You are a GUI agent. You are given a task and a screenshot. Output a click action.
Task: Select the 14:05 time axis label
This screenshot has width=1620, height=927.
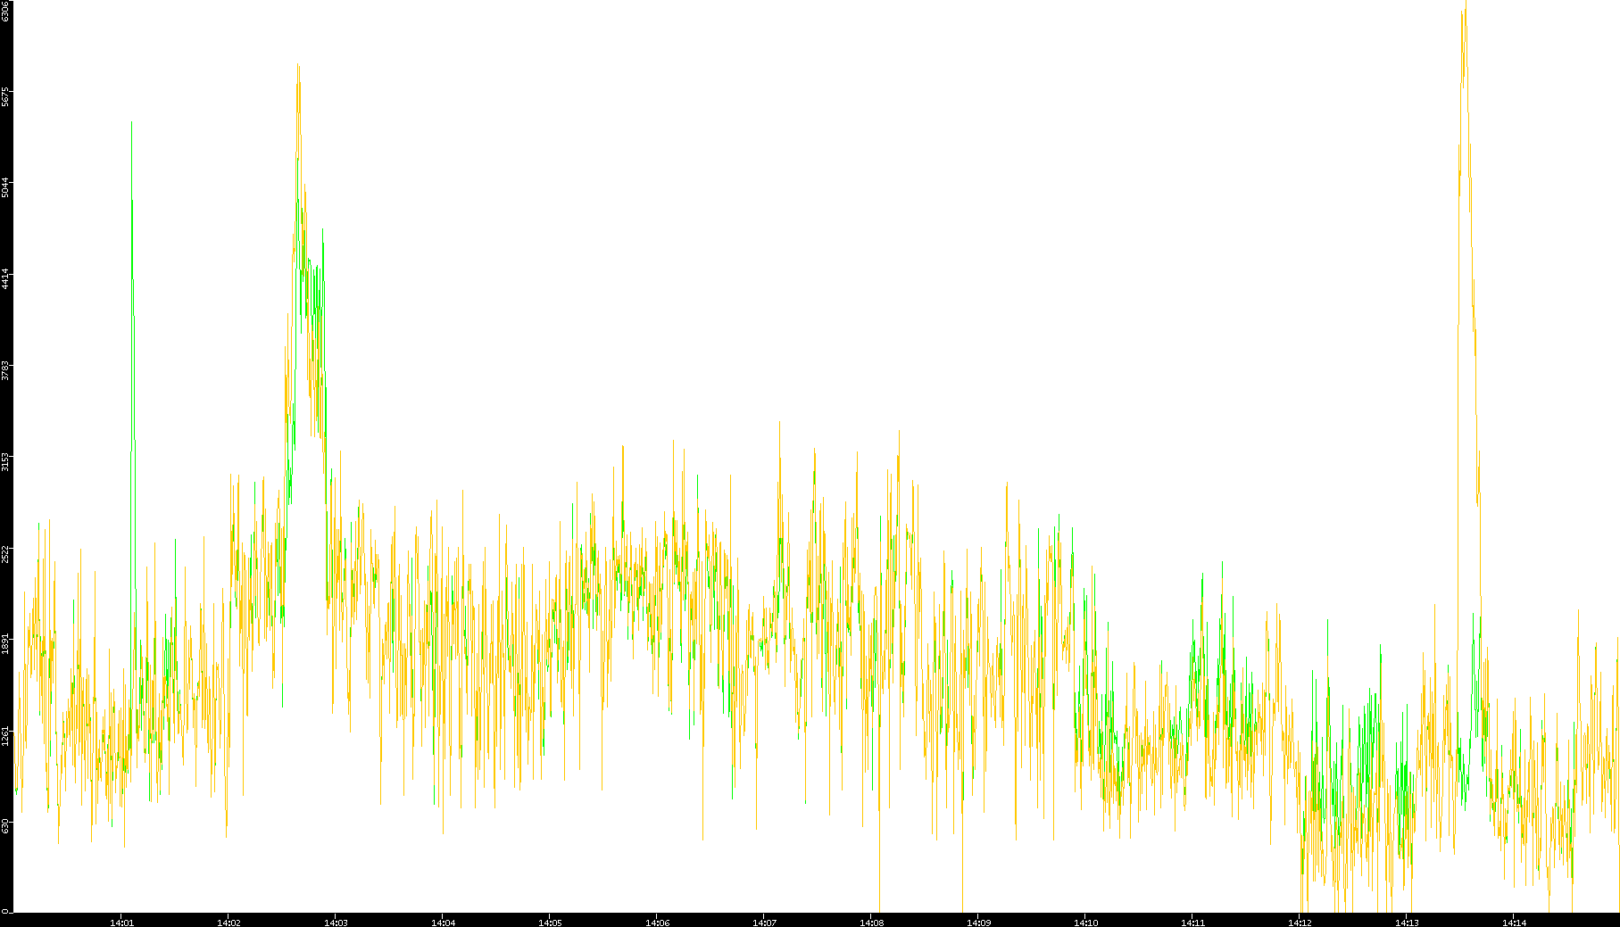pyautogui.click(x=550, y=922)
